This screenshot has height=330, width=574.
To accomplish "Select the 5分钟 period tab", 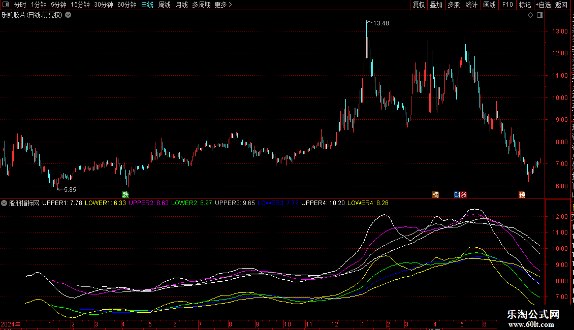I will pyautogui.click(x=58, y=5).
